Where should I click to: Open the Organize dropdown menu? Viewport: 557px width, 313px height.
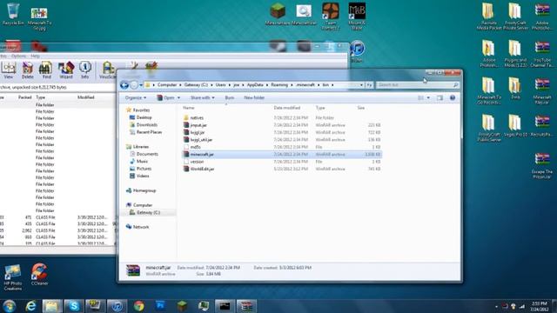[x=136, y=97]
